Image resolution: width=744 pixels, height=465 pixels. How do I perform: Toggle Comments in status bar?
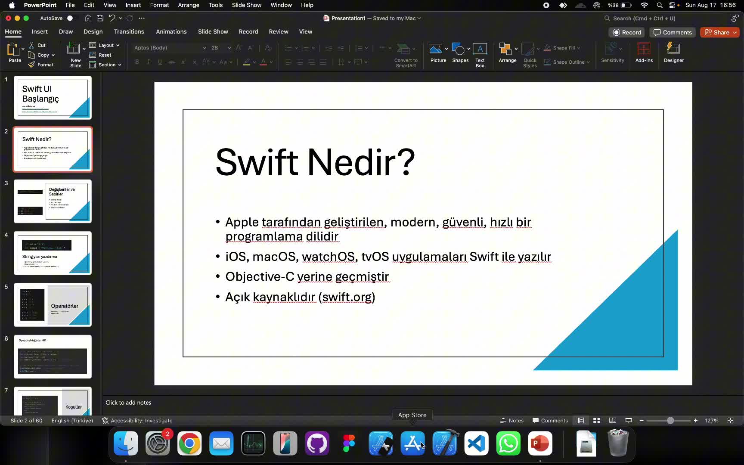coord(550,421)
